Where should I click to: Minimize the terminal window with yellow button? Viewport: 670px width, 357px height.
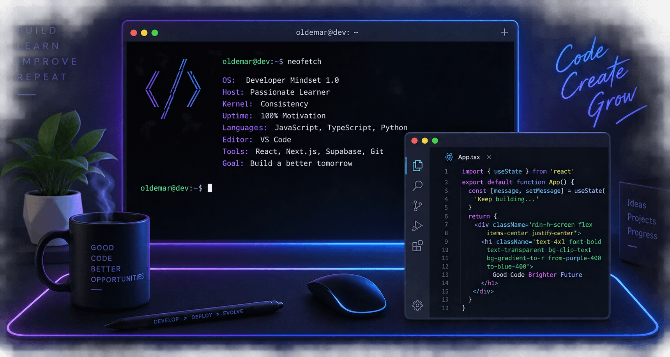click(x=144, y=33)
